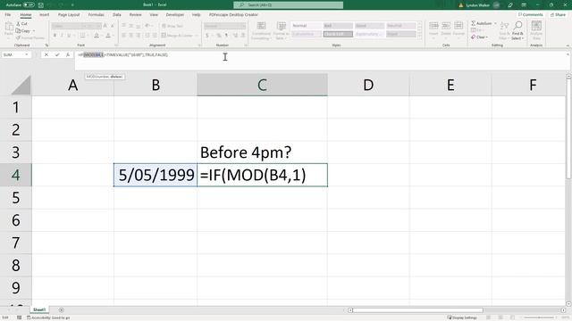Image resolution: width=572 pixels, height=321 pixels.
Task: Confirm the formula with checkmark icon
Action: coord(57,54)
